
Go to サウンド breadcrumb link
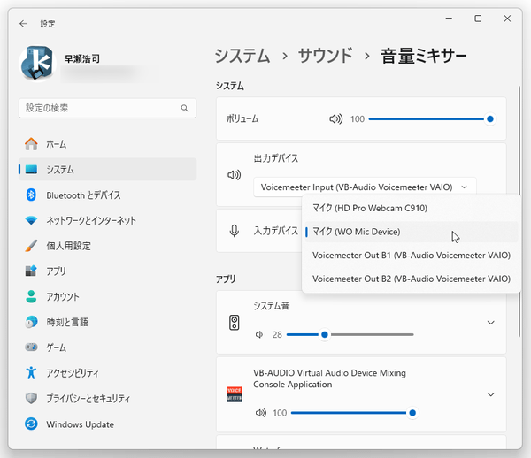325,56
